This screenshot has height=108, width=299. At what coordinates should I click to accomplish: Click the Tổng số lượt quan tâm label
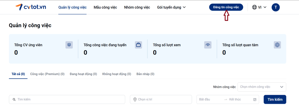[x=240, y=45]
